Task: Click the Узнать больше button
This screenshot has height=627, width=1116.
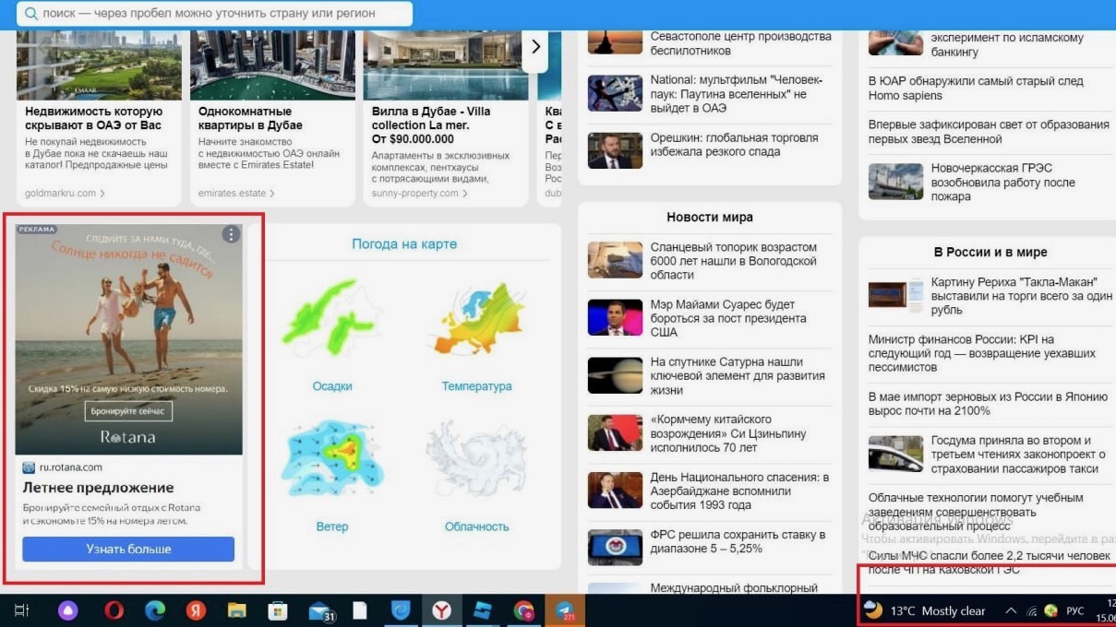Action: [128, 549]
